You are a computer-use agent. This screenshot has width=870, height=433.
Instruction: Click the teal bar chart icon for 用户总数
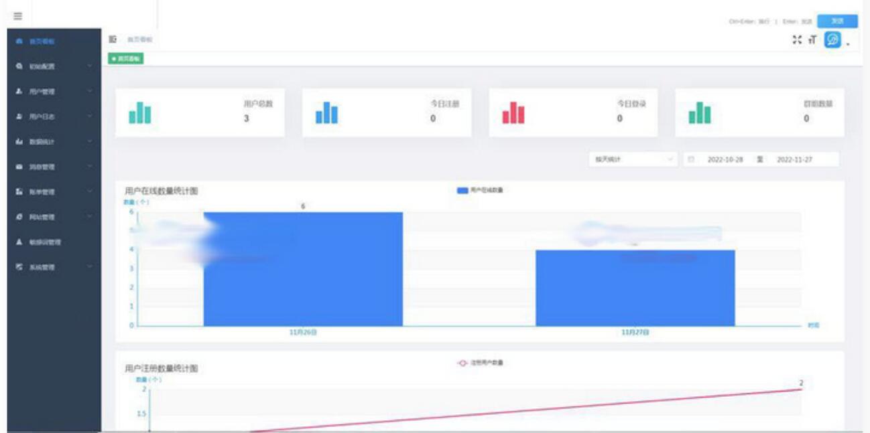(x=140, y=113)
